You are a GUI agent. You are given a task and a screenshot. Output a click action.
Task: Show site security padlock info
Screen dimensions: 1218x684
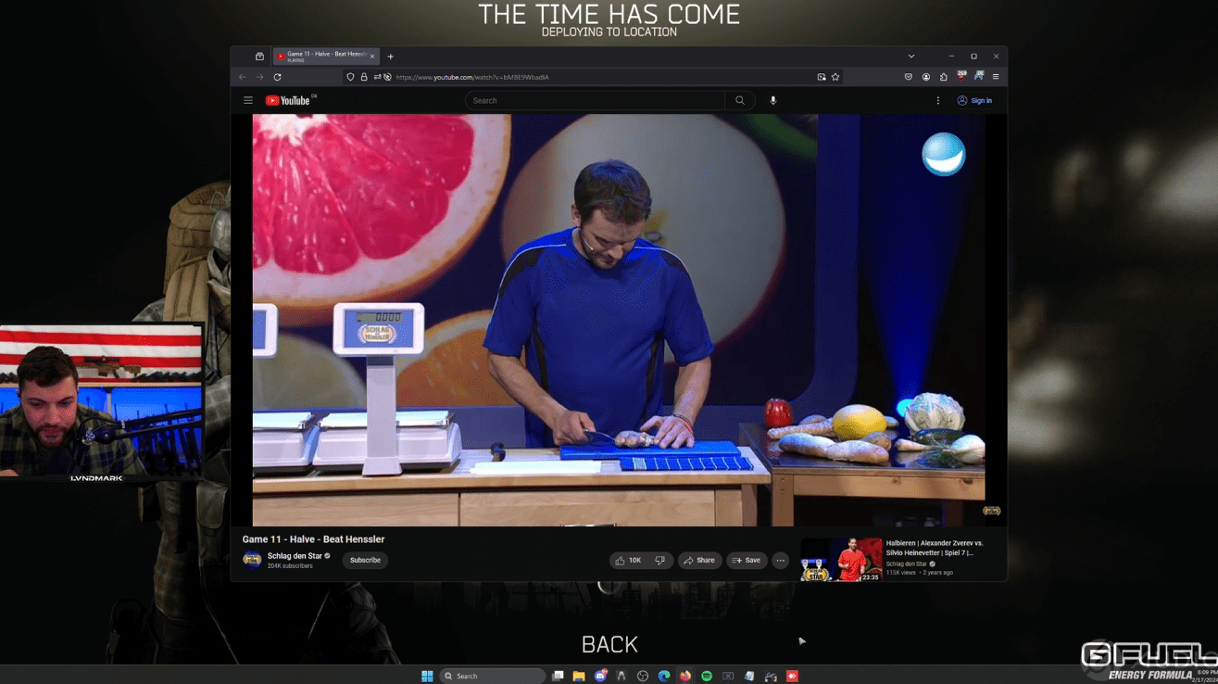[x=364, y=77]
